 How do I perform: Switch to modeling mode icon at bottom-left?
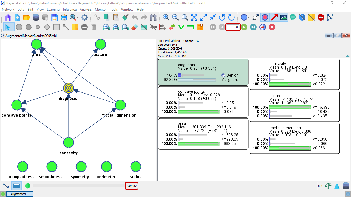tap(6, 186)
